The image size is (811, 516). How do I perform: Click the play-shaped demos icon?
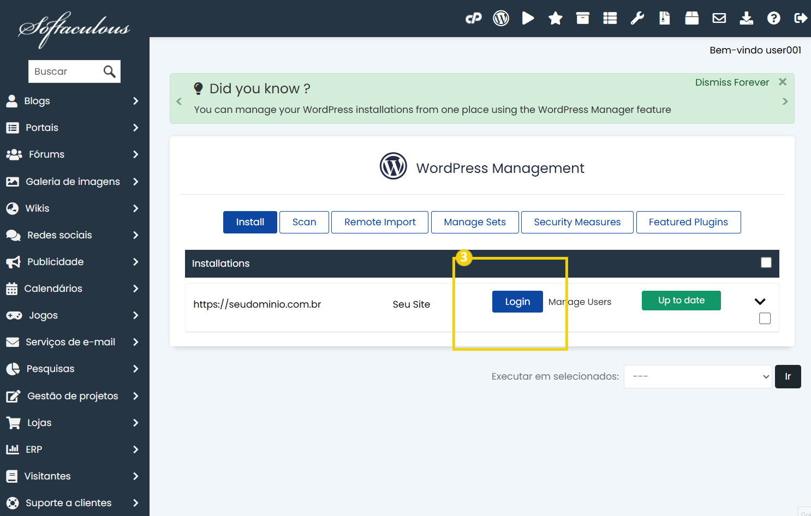pos(528,19)
